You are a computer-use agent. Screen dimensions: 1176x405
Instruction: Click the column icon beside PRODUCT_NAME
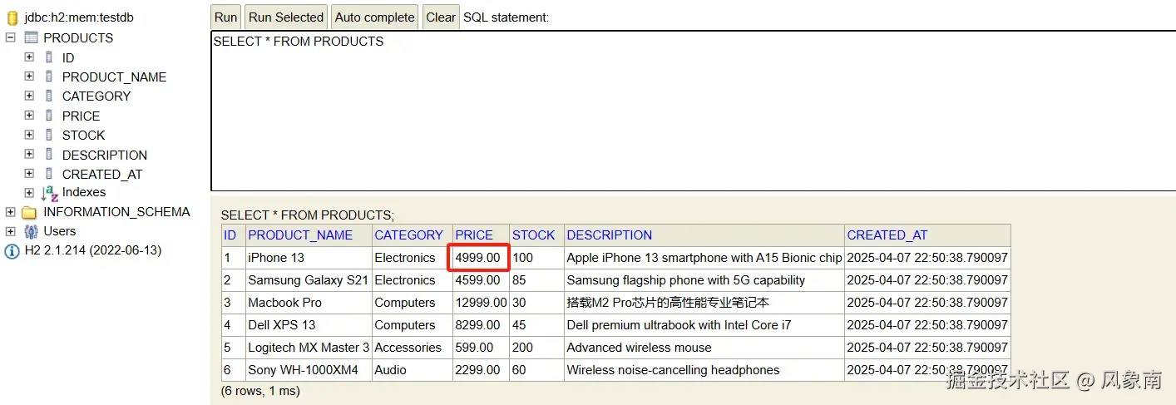point(49,77)
